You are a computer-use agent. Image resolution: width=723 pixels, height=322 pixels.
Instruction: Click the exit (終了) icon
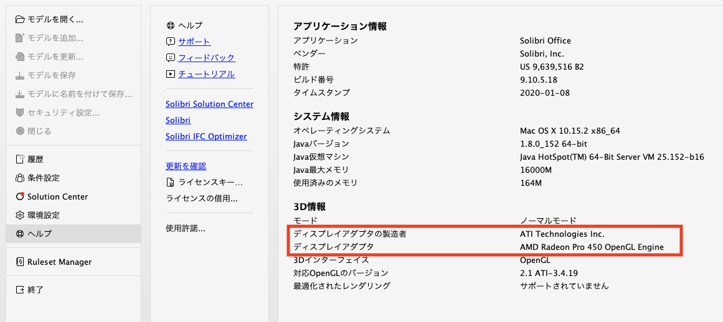pyautogui.click(x=20, y=290)
